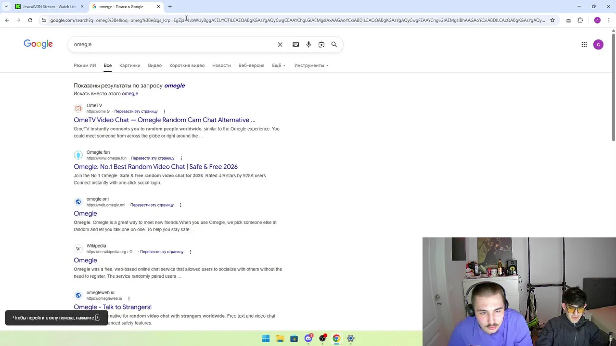Viewport: 616px width, 346px height.
Task: Open more options for OmeTV result
Action: (x=164, y=111)
